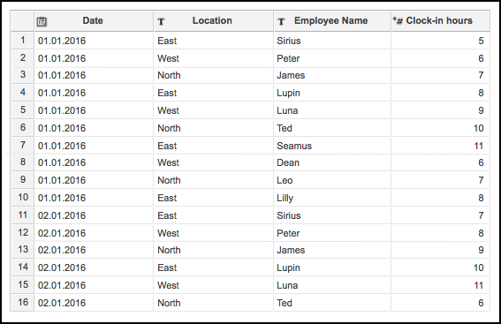
Task: Click the number type icon beside Clock-in hours
Action: (398, 21)
